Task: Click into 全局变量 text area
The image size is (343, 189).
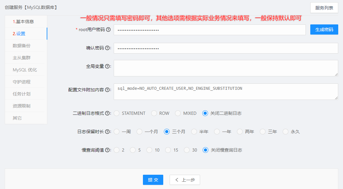Action: point(225,68)
